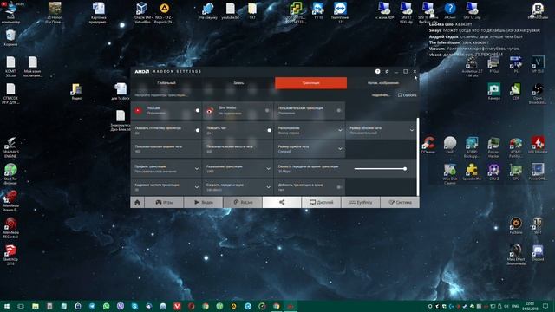Open SpaceSniffer desktop shortcut
The image size is (555, 312).
coord(472,172)
